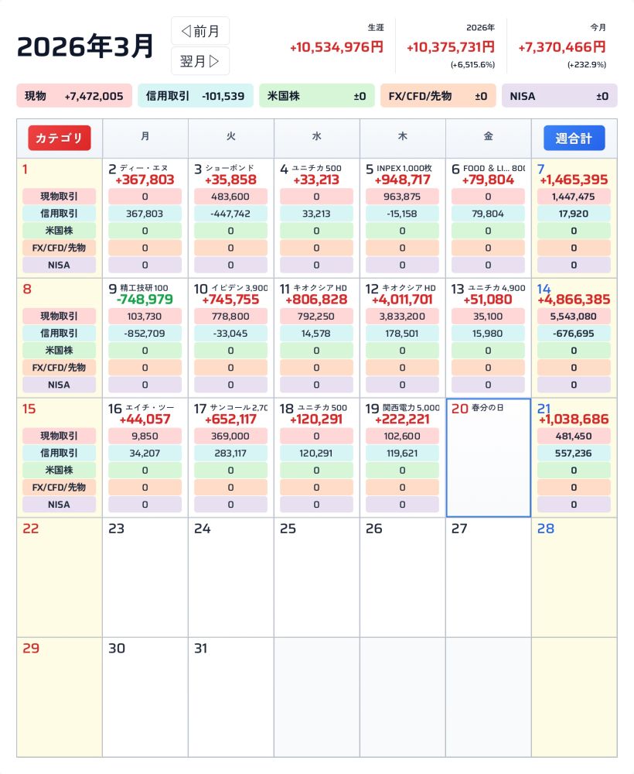
Task: Select empty date cell 23
Action: pos(145,577)
